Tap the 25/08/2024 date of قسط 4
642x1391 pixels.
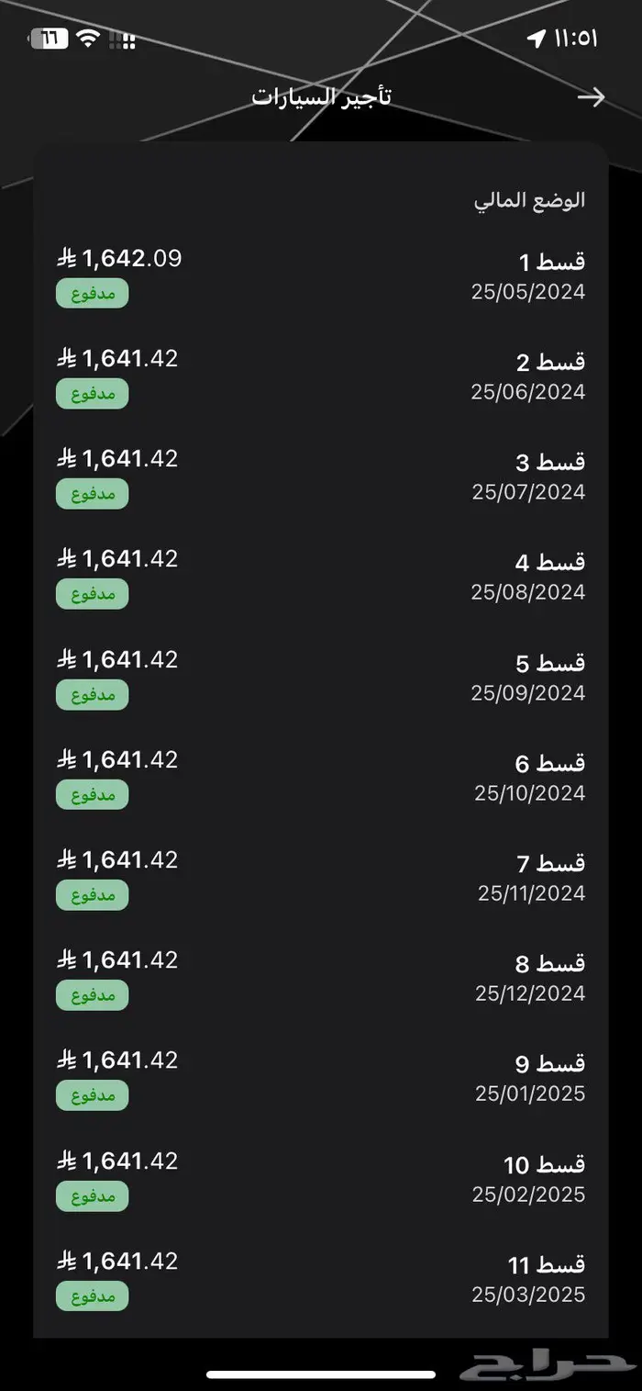pyautogui.click(x=528, y=592)
